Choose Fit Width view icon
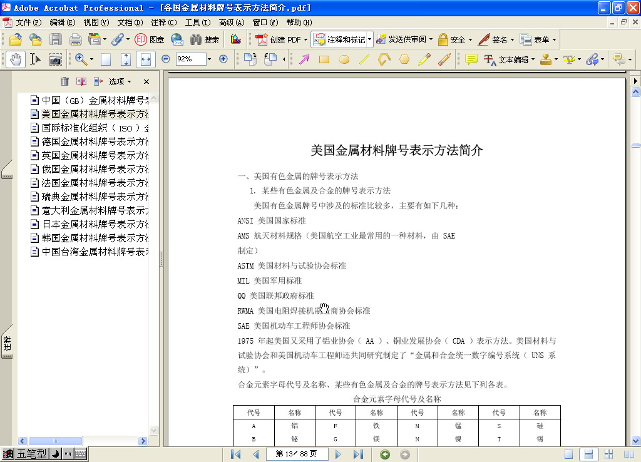Image resolution: width=641 pixels, height=462 pixels. tap(145, 59)
